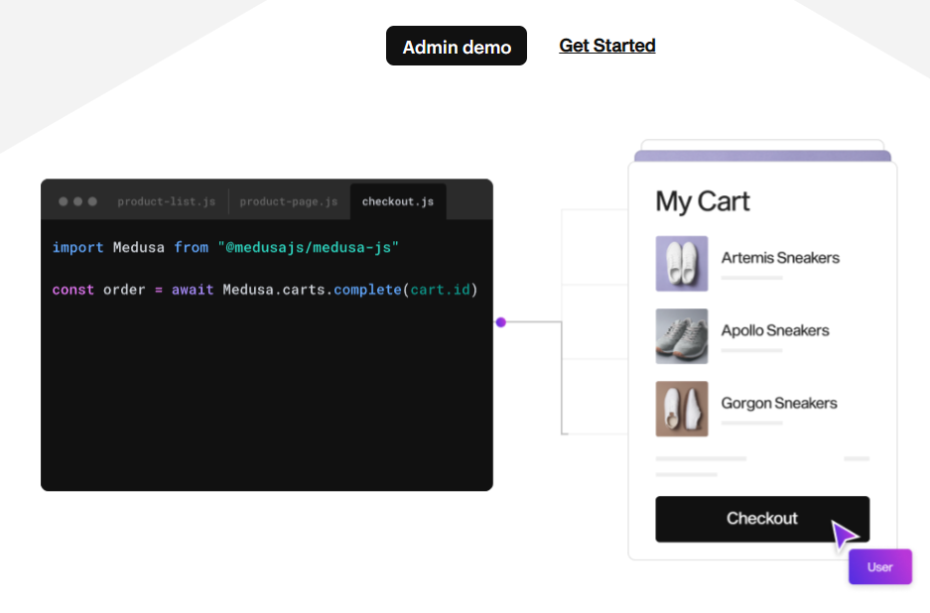Click the "@medusajs/medusa-js" import string
The image size is (930, 613).
(x=308, y=247)
